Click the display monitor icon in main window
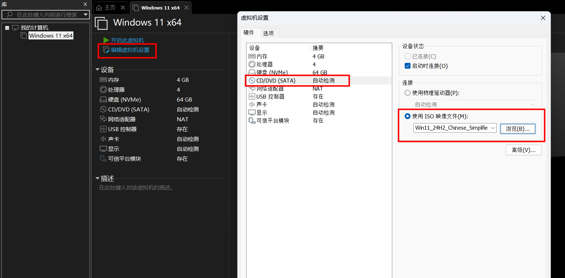Screen dimensions: 565x278 click(x=103, y=149)
